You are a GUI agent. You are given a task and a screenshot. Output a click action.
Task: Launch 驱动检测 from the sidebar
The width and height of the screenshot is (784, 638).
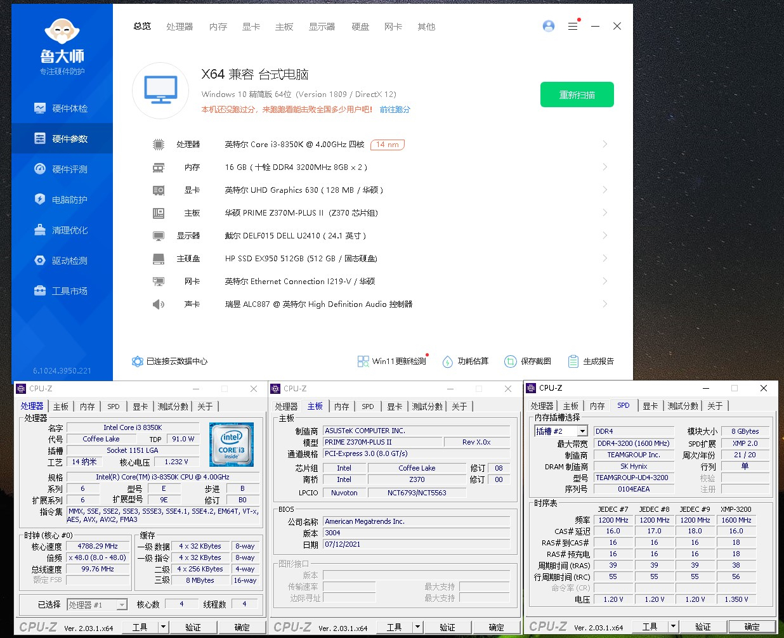62,260
